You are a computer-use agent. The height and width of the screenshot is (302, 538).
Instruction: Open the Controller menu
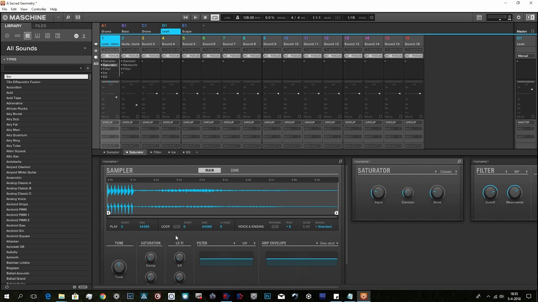39,9
